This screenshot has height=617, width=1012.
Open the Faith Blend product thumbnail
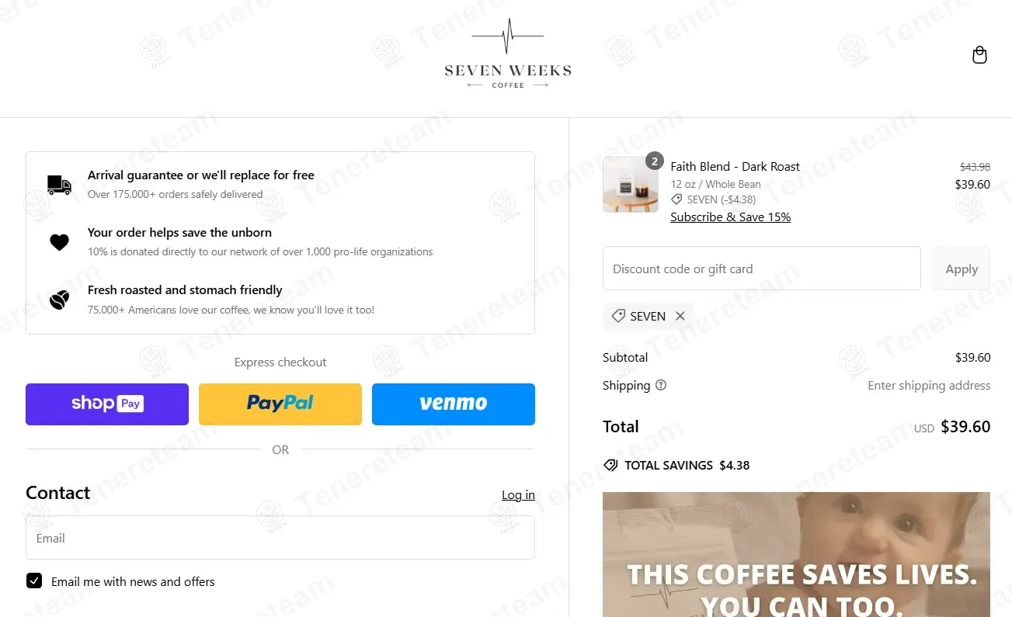pyautogui.click(x=631, y=185)
